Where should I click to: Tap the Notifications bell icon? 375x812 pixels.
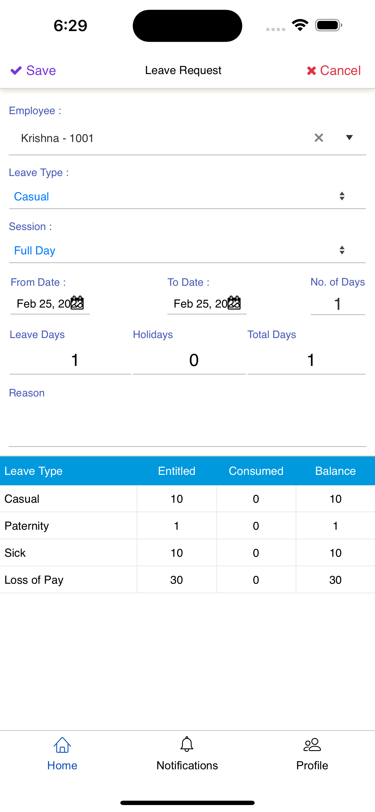point(187,745)
